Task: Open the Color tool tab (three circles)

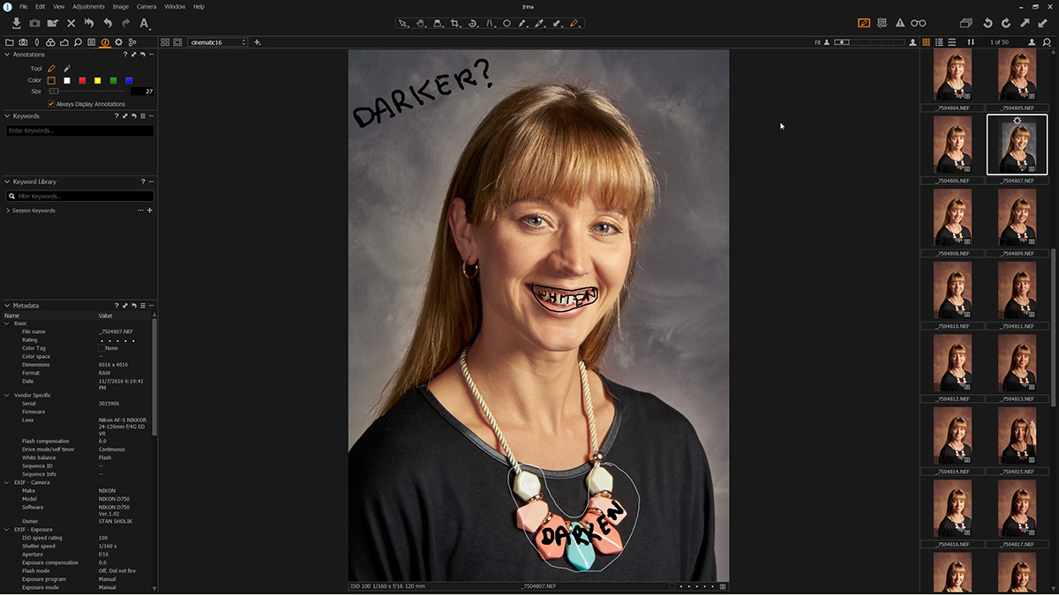Action: pos(50,41)
